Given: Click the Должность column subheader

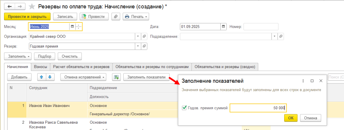Looking at the screenshot, I should pyautogui.click(x=133, y=97).
